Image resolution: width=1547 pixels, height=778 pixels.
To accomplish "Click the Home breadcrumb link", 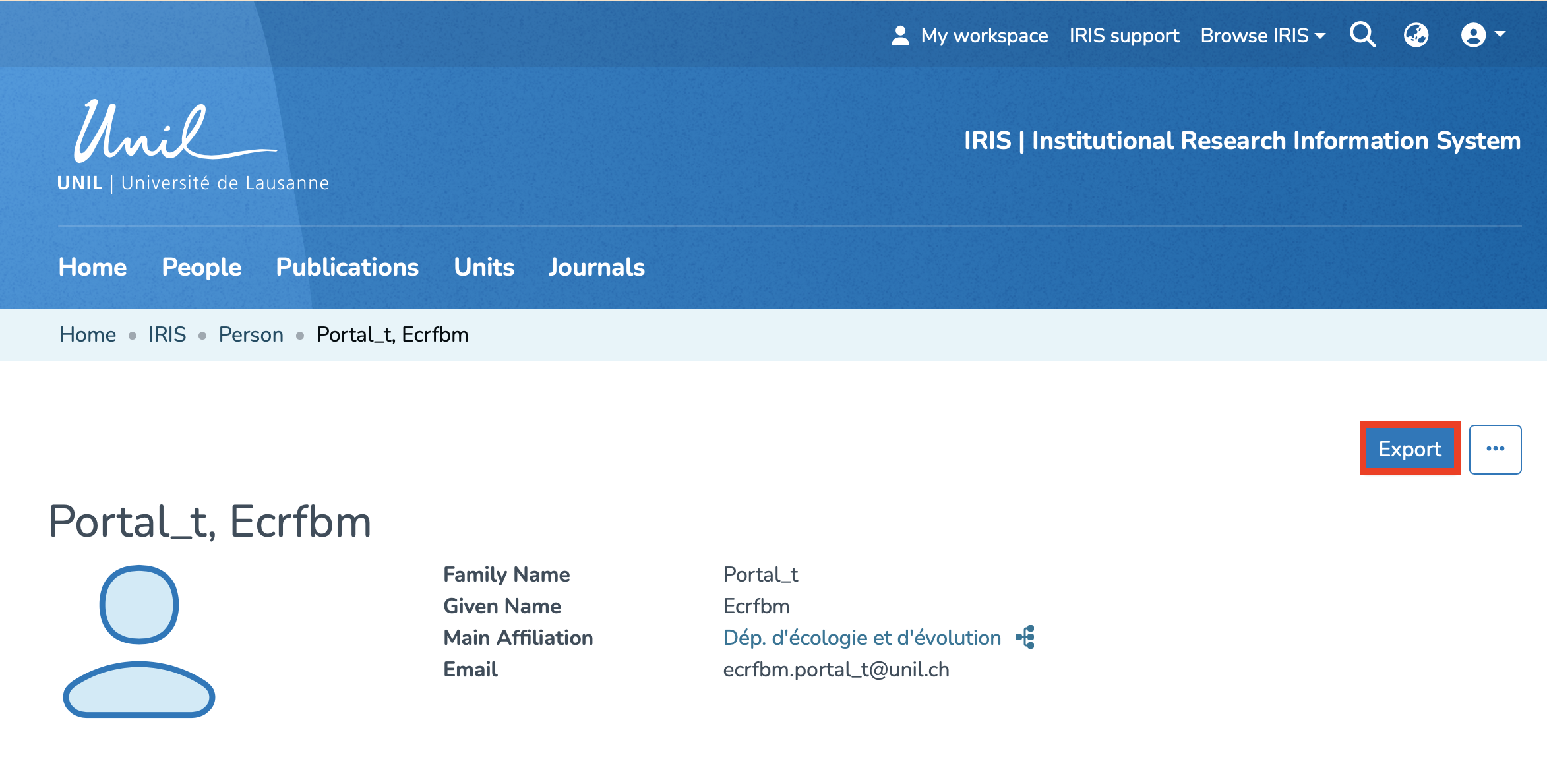I will pyautogui.click(x=88, y=334).
